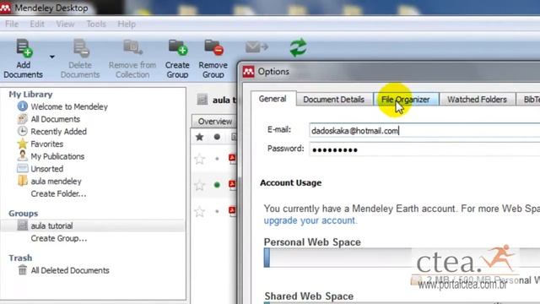Open All Deleted Documents in Trash
This screenshot has height=304, width=540.
(70, 270)
